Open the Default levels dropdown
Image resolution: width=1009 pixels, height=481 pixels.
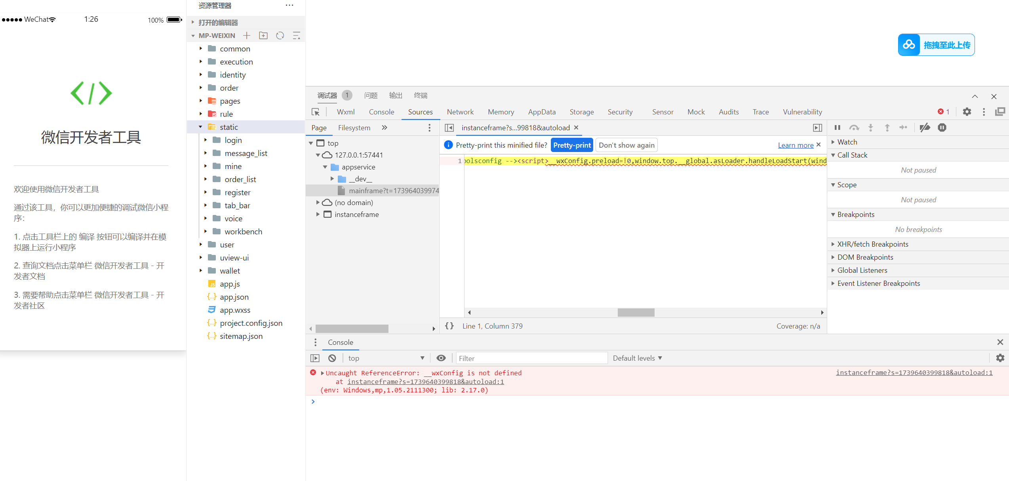[637, 358]
